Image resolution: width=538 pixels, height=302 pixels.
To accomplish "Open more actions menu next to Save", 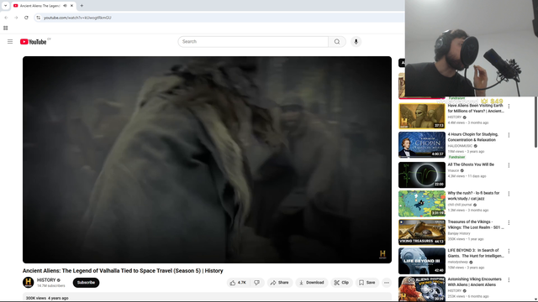I will [387, 283].
